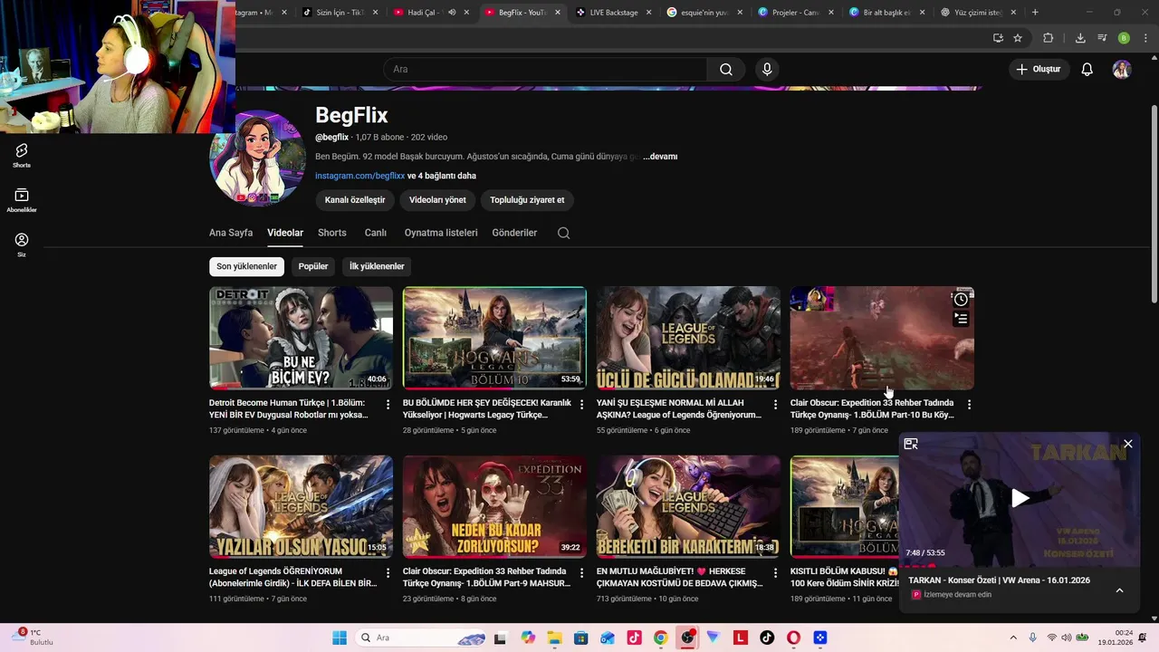Switch to Oynatma listeleri tab

(441, 233)
